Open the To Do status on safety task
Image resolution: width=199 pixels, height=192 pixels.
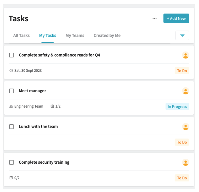click(x=182, y=71)
